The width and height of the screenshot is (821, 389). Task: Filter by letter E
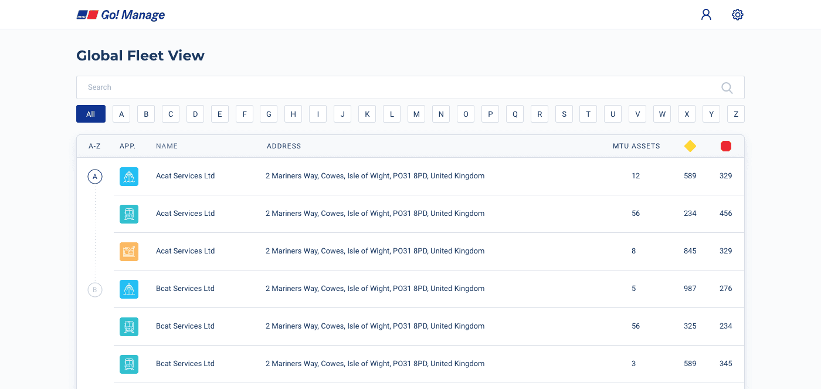point(220,114)
